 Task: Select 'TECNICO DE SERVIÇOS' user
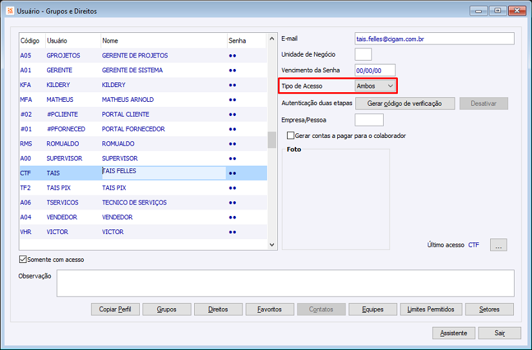pos(143,202)
